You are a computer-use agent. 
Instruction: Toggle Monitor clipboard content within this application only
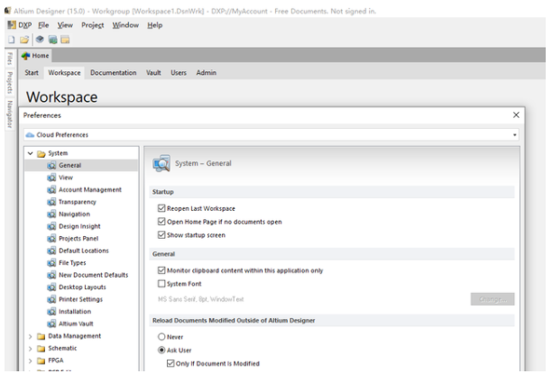tap(161, 270)
